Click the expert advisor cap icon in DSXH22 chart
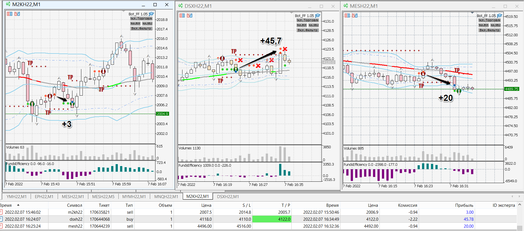This screenshot has height=231, width=524. (x=318, y=16)
